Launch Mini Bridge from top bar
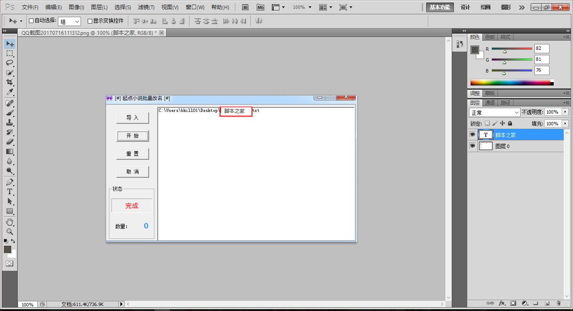This screenshot has width=573, height=311. pos(260,8)
